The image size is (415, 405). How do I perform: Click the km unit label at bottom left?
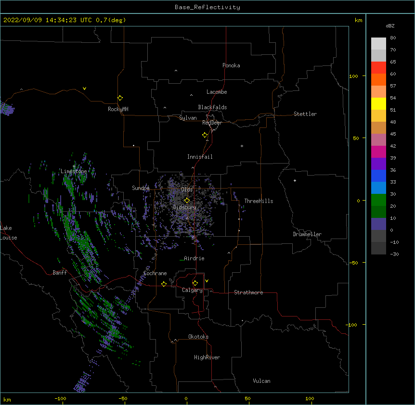[x=7, y=399]
